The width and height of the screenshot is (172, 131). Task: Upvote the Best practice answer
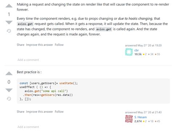9,73
